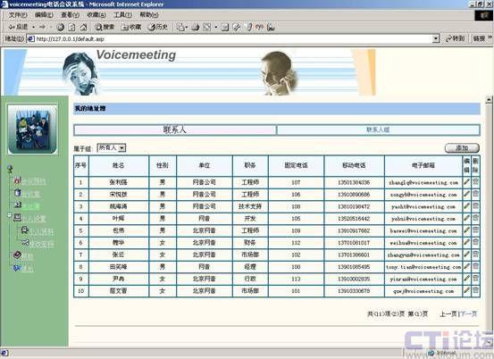
Task: Open the Search (搜索) toolbar button
Action: click(105, 28)
